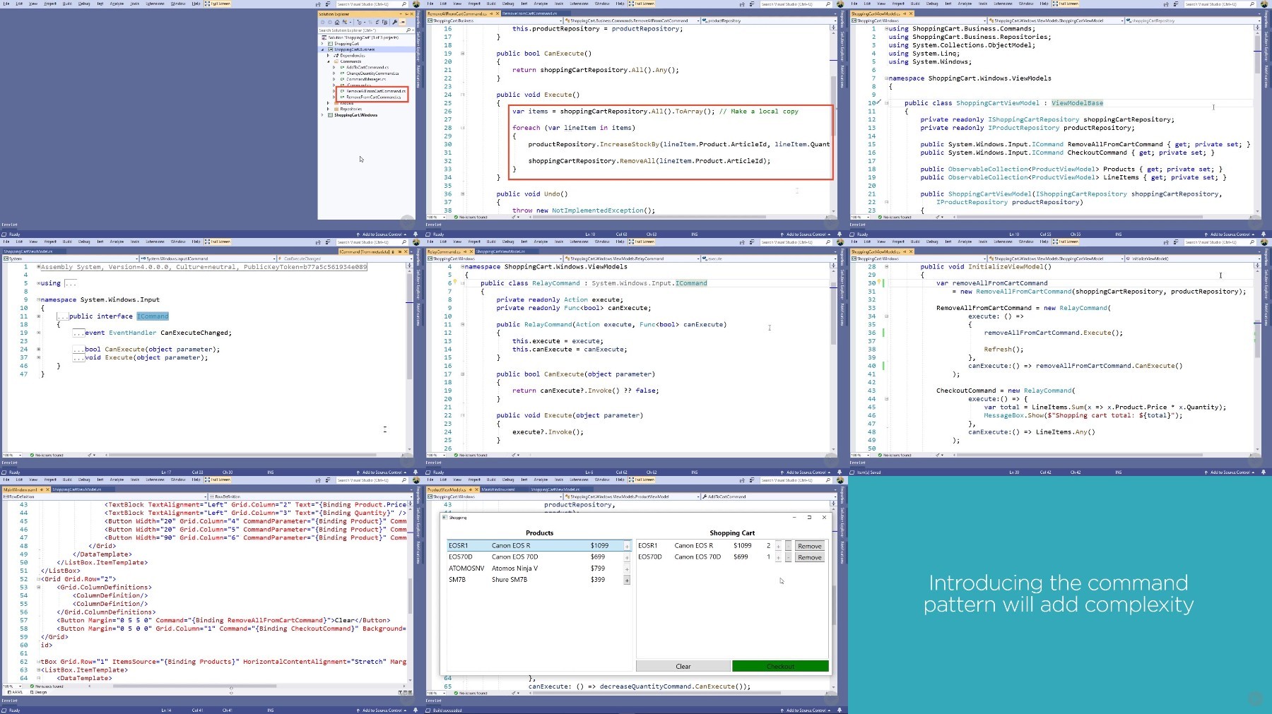Select ChangeQuantityCommand.cs in Solution Explorer
Viewport: 1272px width, 714px height.
click(372, 73)
